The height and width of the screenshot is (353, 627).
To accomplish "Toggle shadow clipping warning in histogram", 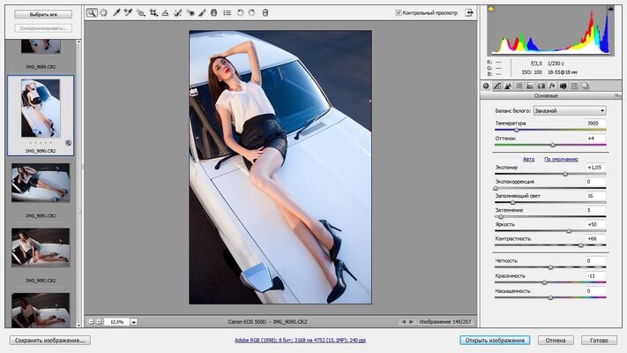I will click(x=491, y=11).
